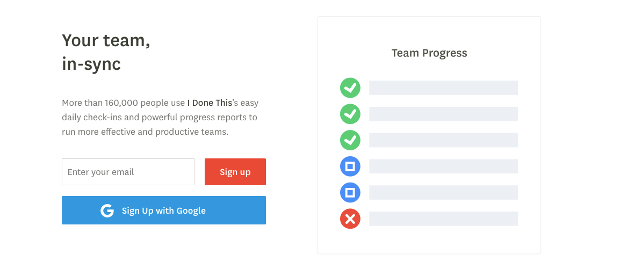Click the first green checkmark icon
620x269 pixels.
pyautogui.click(x=350, y=88)
